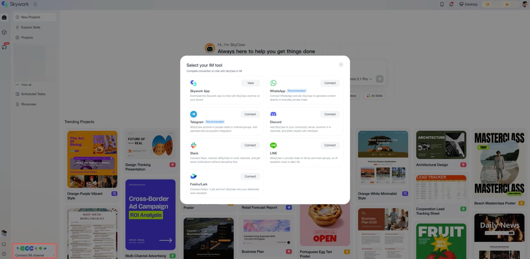Open the mobile device icon in header
Image resolution: width=530 pixels, height=259 pixels.
point(442,4)
